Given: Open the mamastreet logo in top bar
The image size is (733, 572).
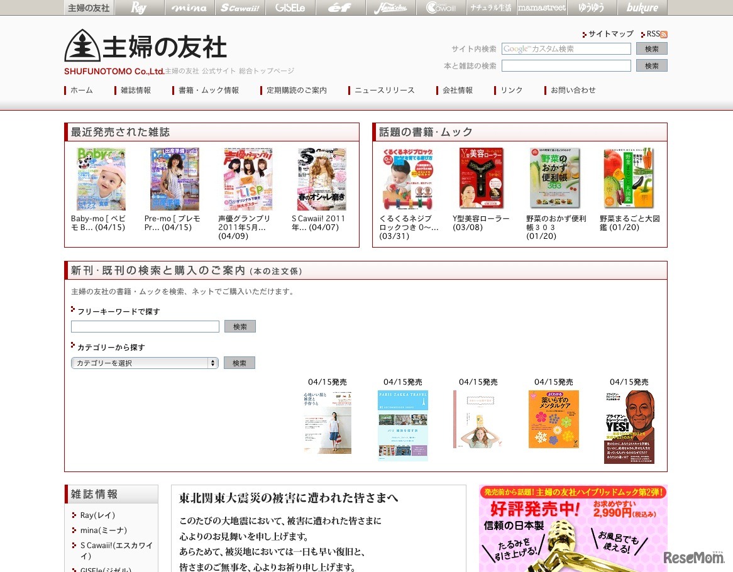Looking at the screenshot, I should [x=542, y=8].
